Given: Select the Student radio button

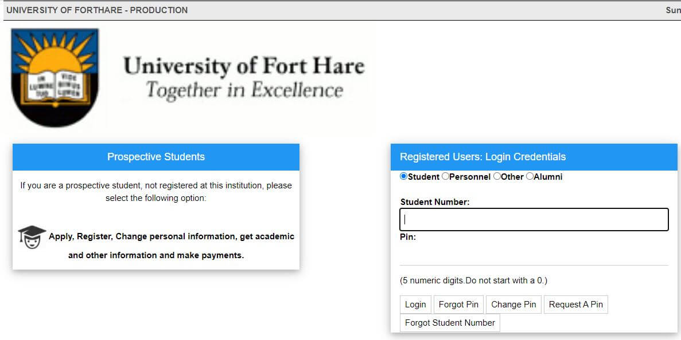Looking at the screenshot, I should click(x=403, y=176).
